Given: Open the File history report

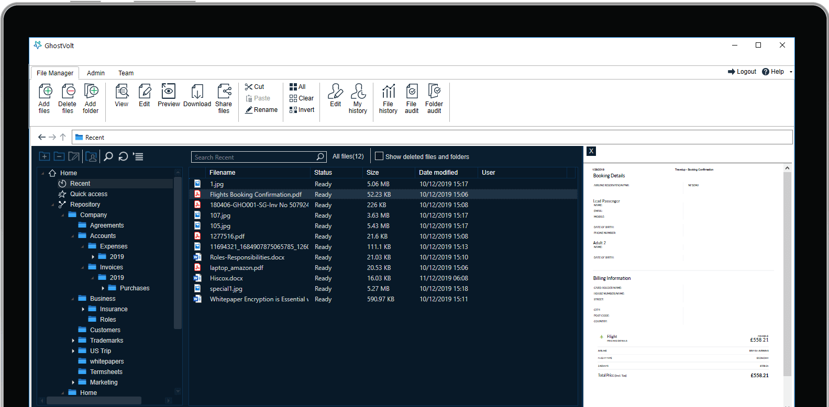Looking at the screenshot, I should (388, 92).
